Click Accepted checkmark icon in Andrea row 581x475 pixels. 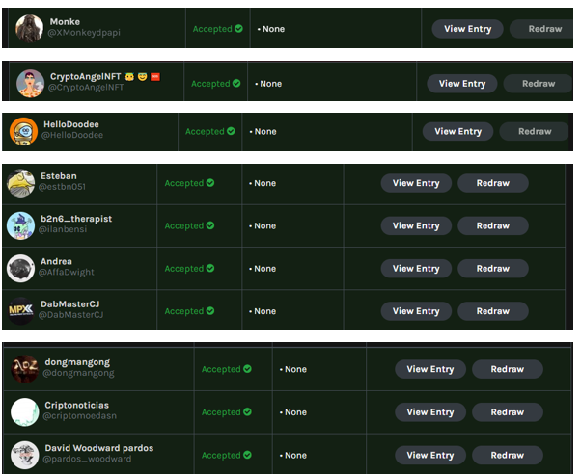point(210,268)
